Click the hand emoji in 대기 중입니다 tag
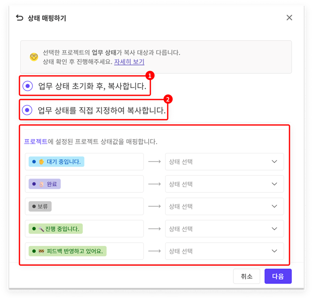This screenshot has width=313, height=300. [x=41, y=162]
